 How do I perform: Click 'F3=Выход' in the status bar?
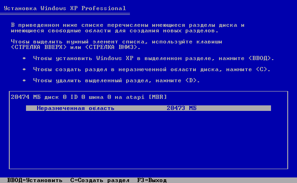152,180
